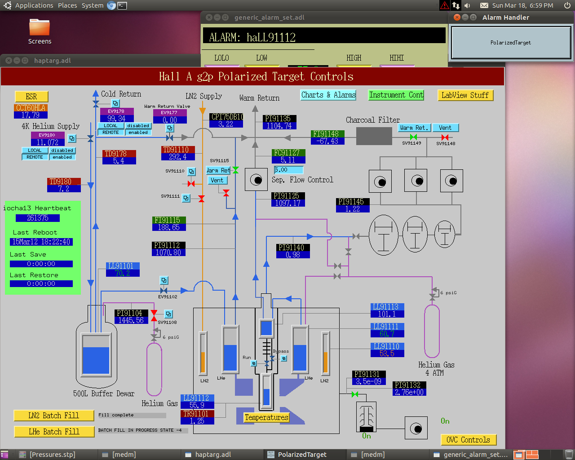Click PolarizedTarget in the Alarm Handler window
575x460 pixels.
click(x=511, y=43)
